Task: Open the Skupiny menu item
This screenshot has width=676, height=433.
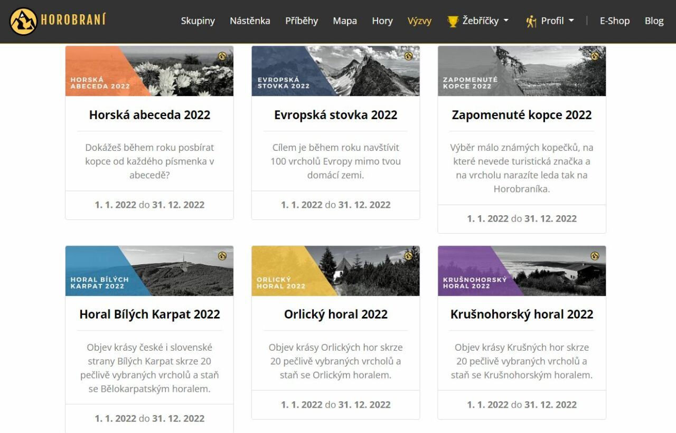Action: coord(198,21)
